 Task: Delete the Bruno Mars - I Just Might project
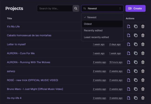[143, 89]
